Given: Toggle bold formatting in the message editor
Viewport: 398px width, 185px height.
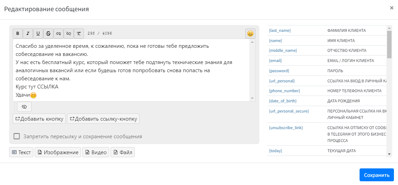Looking at the screenshot, I should click(18, 33).
